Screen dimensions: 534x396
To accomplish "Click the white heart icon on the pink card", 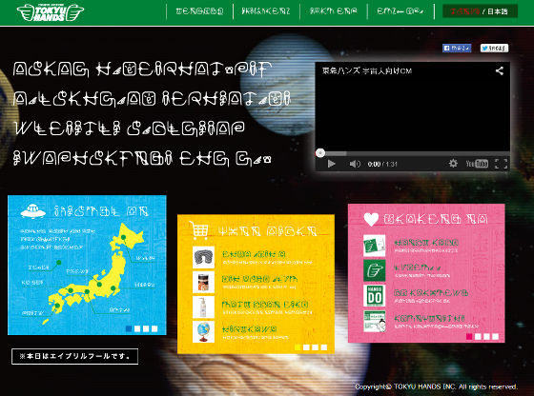I will (x=371, y=219).
